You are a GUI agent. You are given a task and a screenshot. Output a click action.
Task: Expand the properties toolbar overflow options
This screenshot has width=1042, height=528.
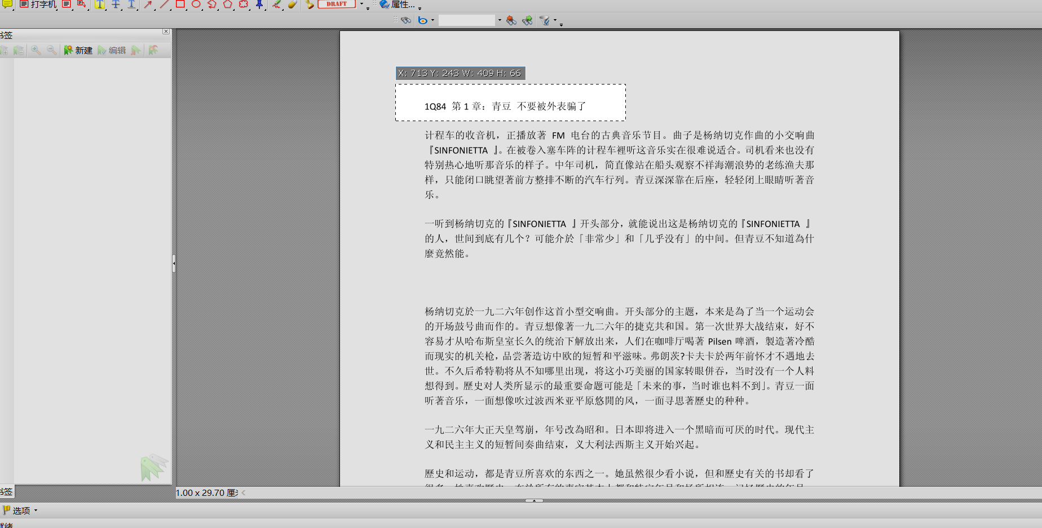coord(420,8)
